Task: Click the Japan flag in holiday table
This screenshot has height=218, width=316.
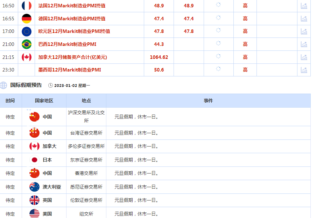Action: [34, 160]
